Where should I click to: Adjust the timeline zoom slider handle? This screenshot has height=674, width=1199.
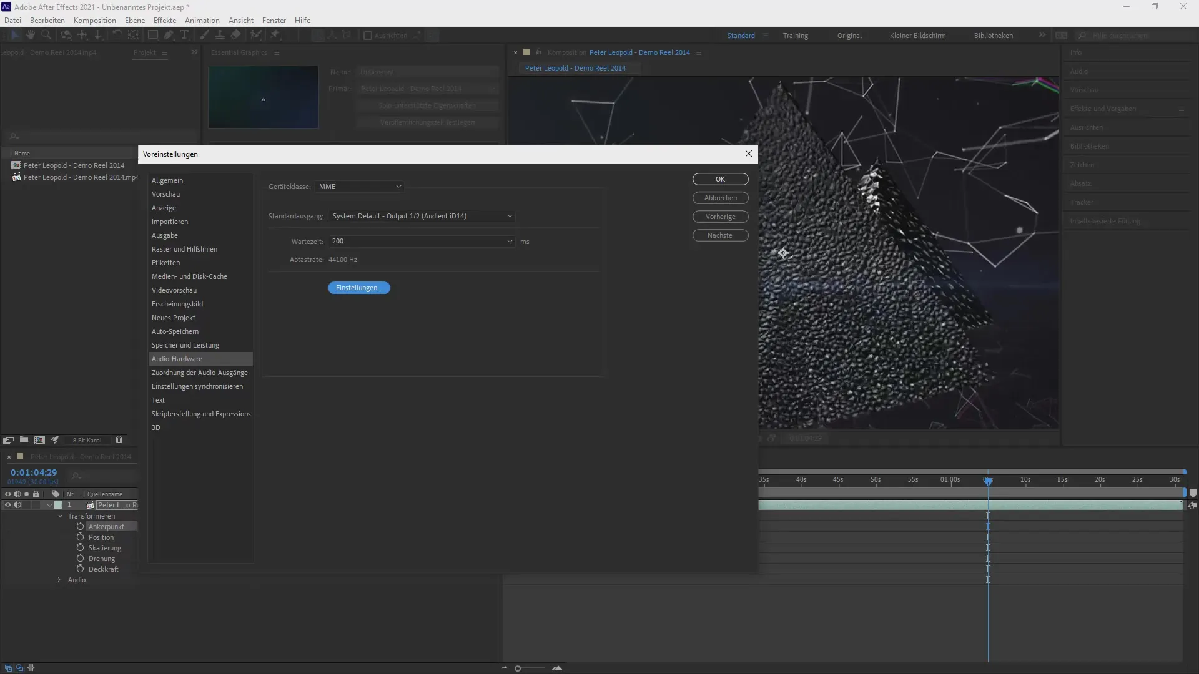(x=518, y=668)
